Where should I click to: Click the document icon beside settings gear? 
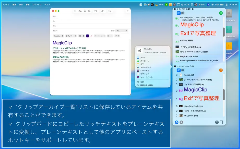pos(181,122)
